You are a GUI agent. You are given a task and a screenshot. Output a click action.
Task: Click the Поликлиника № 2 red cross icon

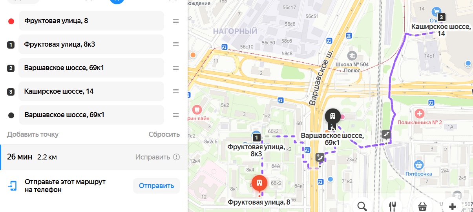(420, 114)
